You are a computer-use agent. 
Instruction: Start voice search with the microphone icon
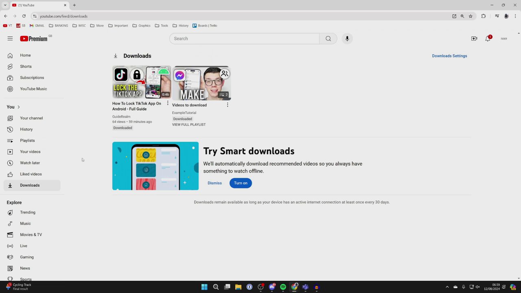tap(347, 38)
